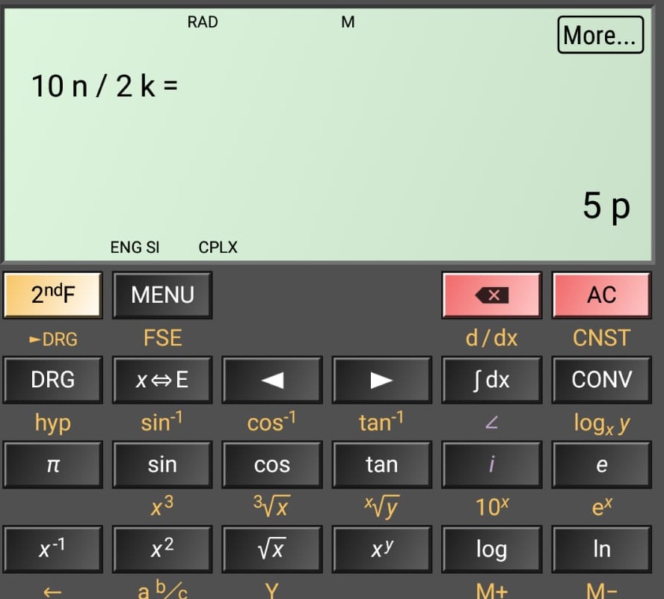This screenshot has width=664, height=599.
Task: Open the MENU button
Action: (x=162, y=295)
